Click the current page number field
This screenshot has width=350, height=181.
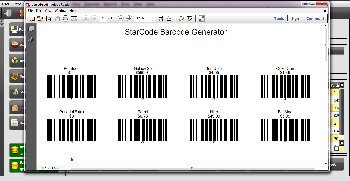click(x=103, y=18)
